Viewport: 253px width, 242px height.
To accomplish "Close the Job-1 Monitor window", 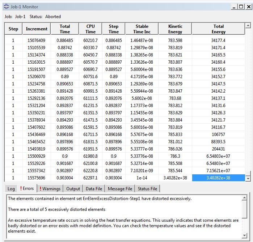I will pyautogui.click(x=249, y=7).
